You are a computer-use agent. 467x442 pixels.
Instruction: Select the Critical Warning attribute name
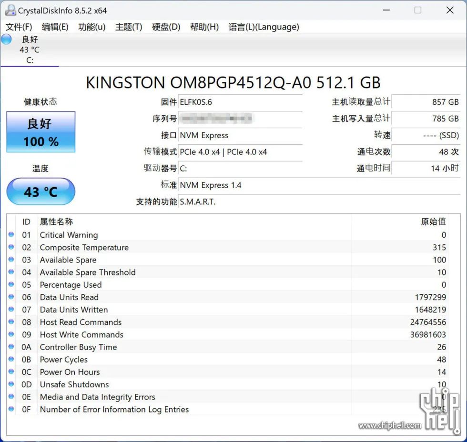click(x=69, y=235)
